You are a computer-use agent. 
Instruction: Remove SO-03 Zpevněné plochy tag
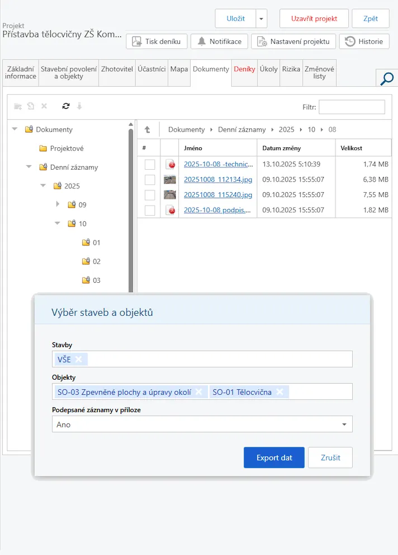coord(198,392)
